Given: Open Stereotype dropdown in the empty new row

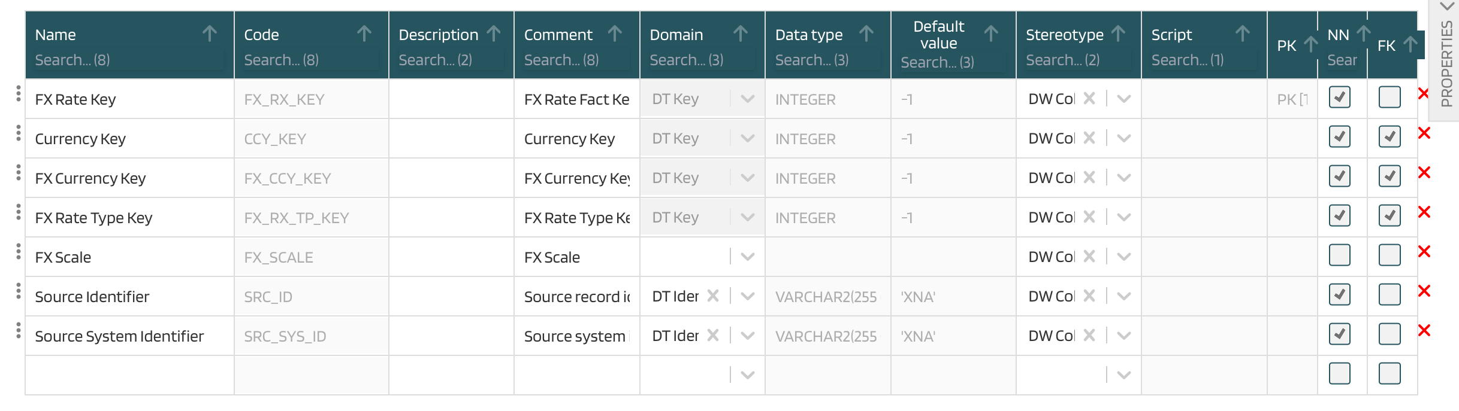Looking at the screenshot, I should click(x=1124, y=375).
